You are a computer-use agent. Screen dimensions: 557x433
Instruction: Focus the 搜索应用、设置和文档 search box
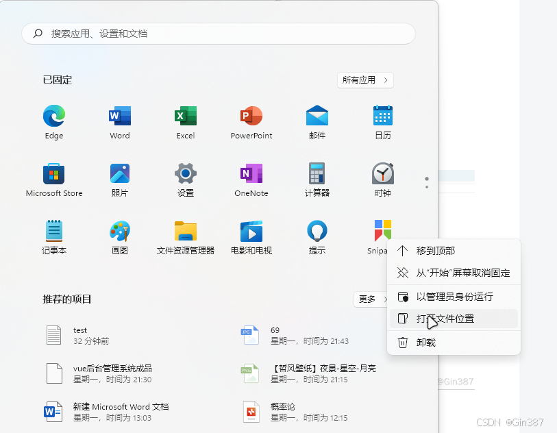(x=219, y=34)
